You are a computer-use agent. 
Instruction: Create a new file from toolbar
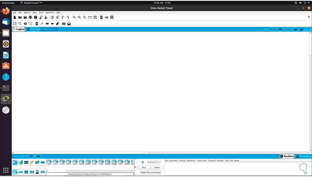(x=15, y=17)
